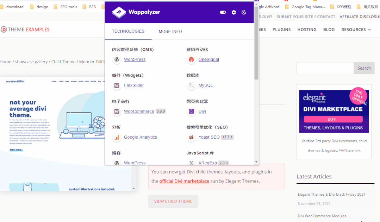The height and width of the screenshot is (222, 380).
Task: Click the FlexSlider icon
Action: pos(117,85)
